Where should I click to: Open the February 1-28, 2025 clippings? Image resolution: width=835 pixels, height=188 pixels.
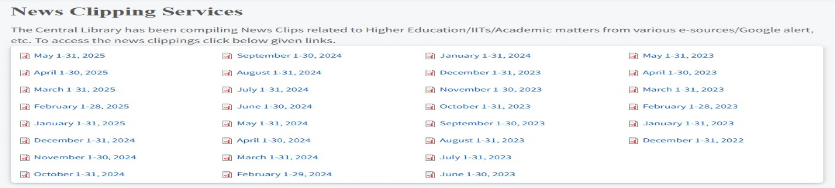[x=81, y=107]
